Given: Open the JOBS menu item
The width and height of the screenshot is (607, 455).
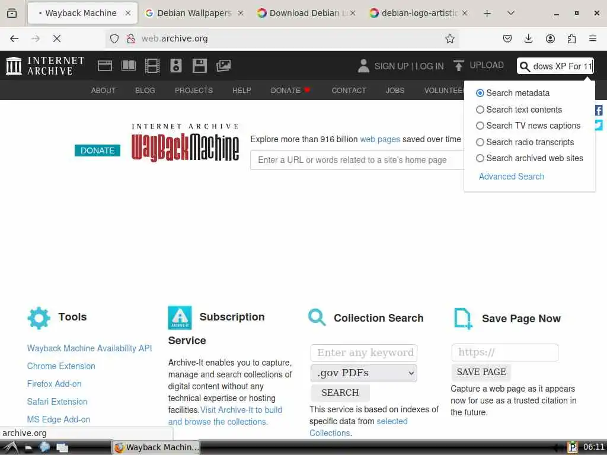Looking at the screenshot, I should [x=395, y=91].
